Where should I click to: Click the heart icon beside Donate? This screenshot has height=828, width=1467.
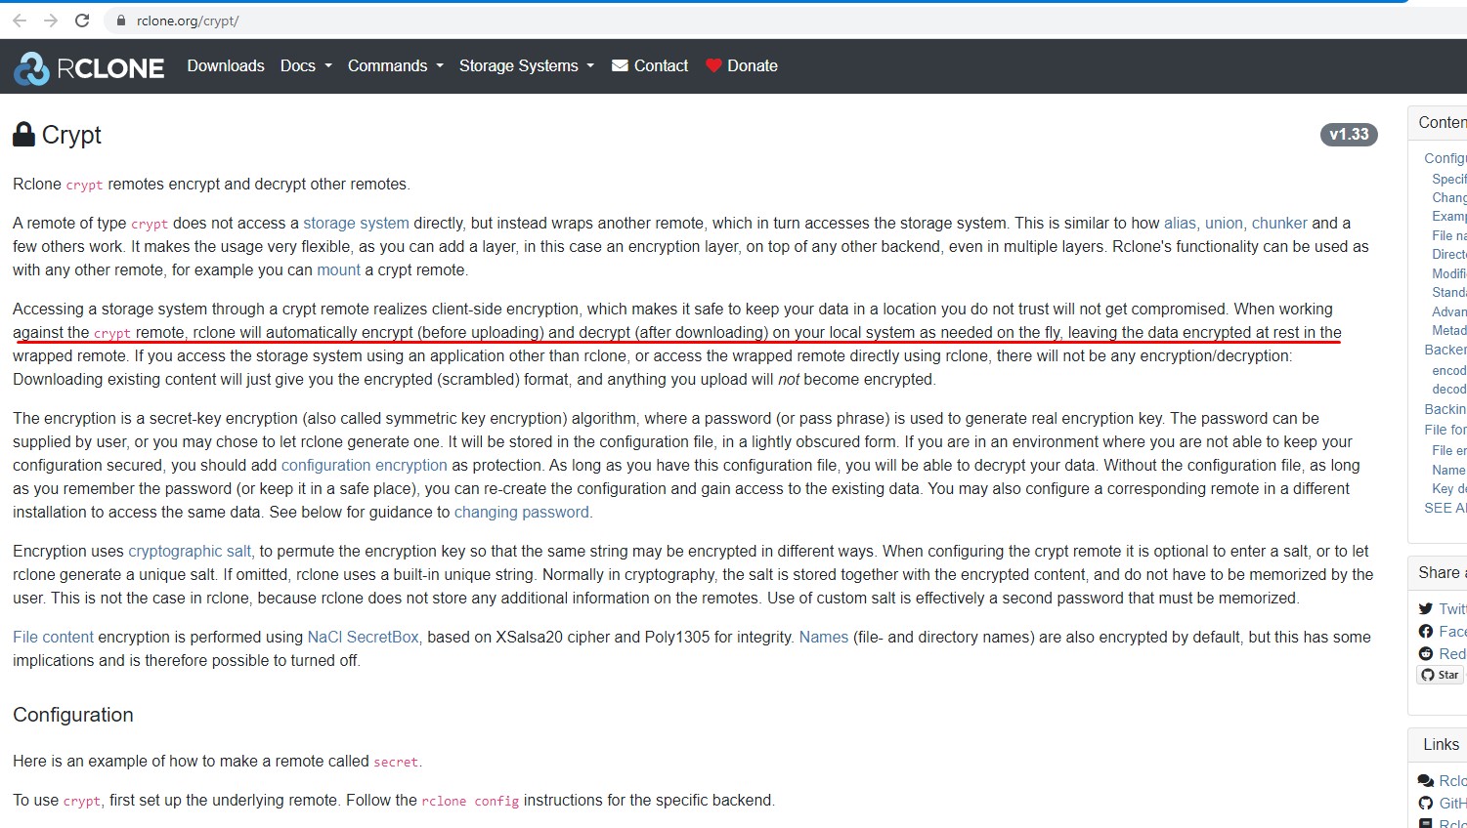click(x=713, y=65)
